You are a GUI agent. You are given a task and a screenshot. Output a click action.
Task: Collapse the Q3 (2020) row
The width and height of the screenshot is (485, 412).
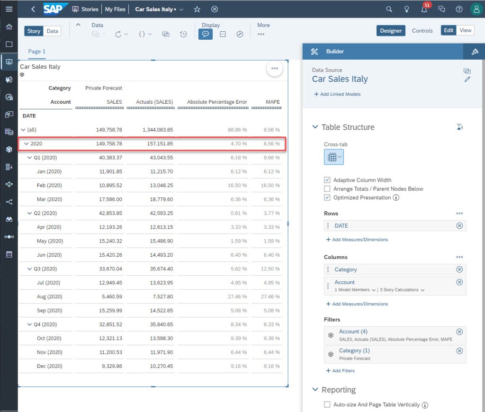coord(29,269)
